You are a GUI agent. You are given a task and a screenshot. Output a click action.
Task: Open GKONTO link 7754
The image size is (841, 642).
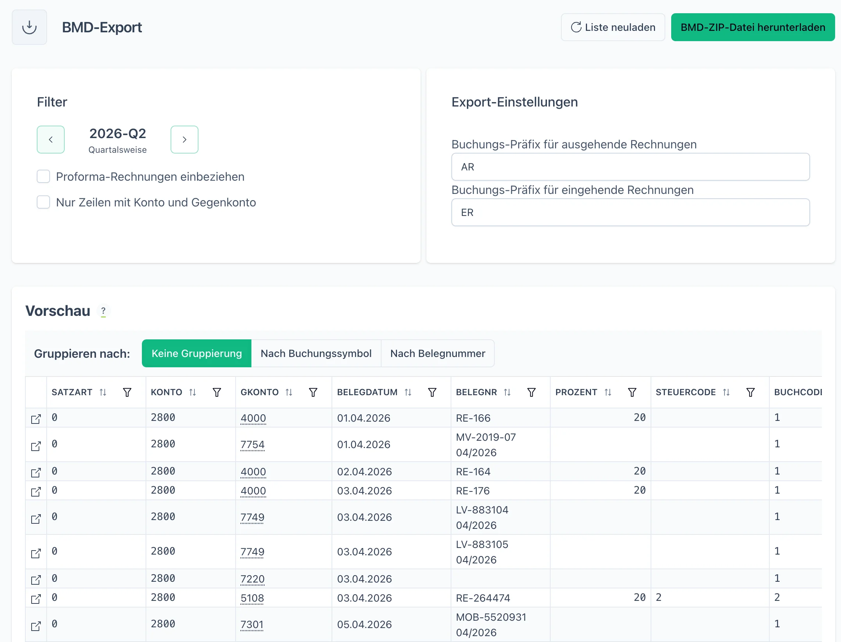pyautogui.click(x=253, y=445)
